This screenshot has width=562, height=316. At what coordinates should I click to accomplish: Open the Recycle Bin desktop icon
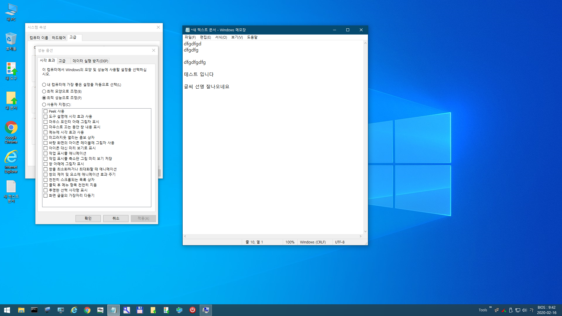pos(11,42)
